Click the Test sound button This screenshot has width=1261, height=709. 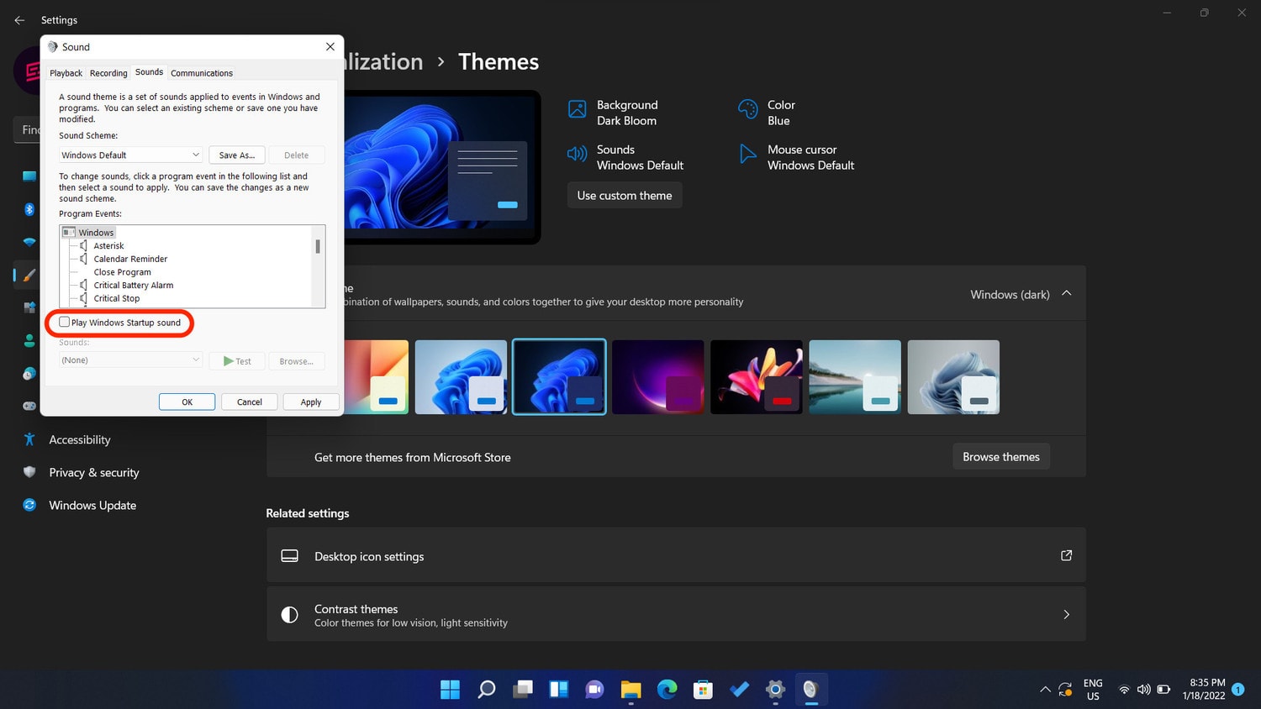coord(237,361)
